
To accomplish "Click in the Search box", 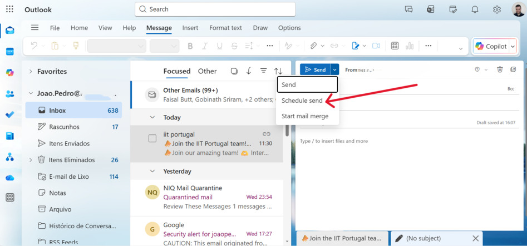I will coord(215,9).
